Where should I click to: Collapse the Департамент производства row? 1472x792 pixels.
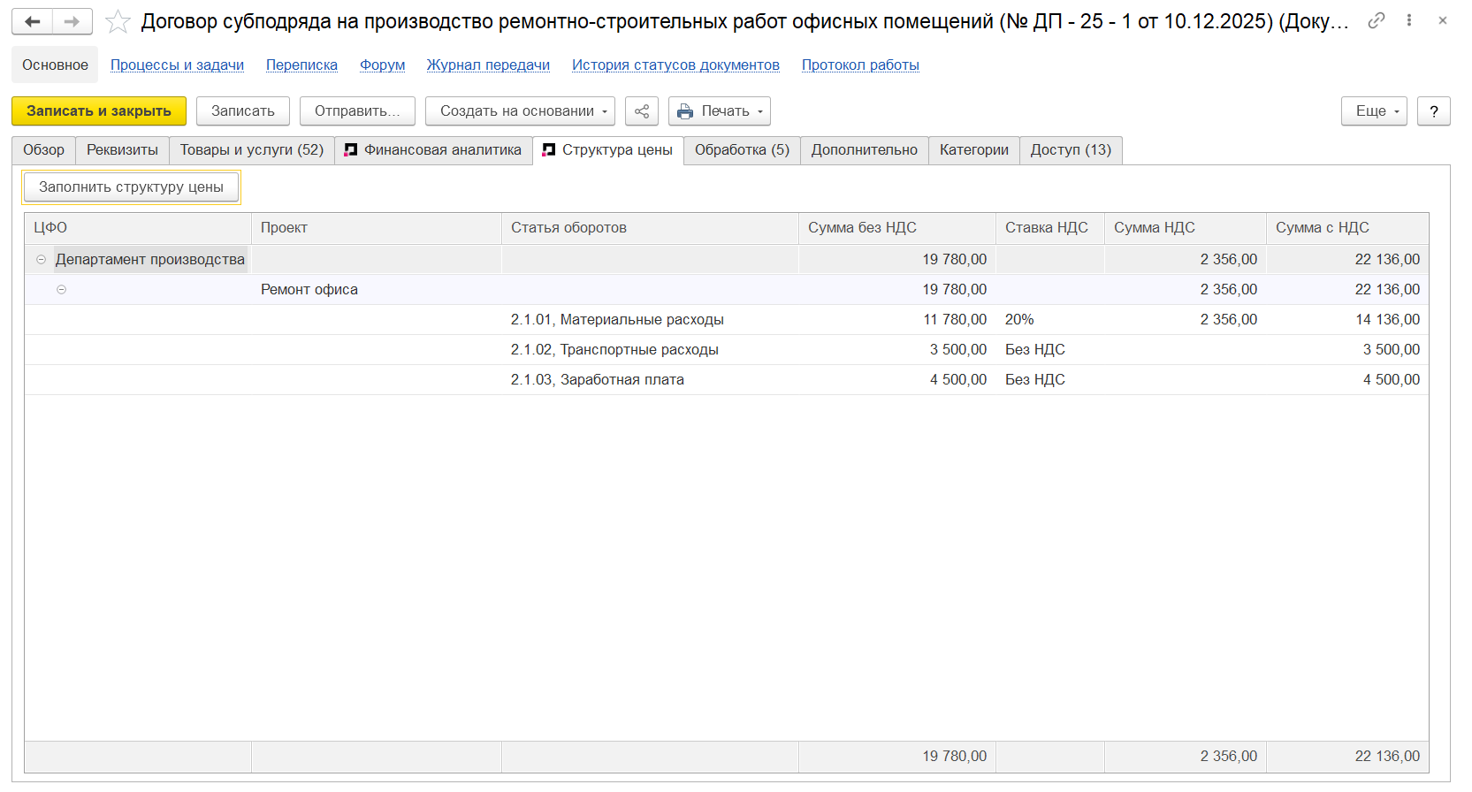(41, 260)
